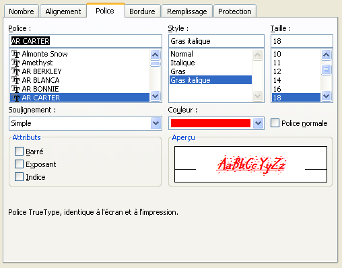Click the Style text field
The height and width of the screenshot is (268, 342).
pyautogui.click(x=216, y=41)
